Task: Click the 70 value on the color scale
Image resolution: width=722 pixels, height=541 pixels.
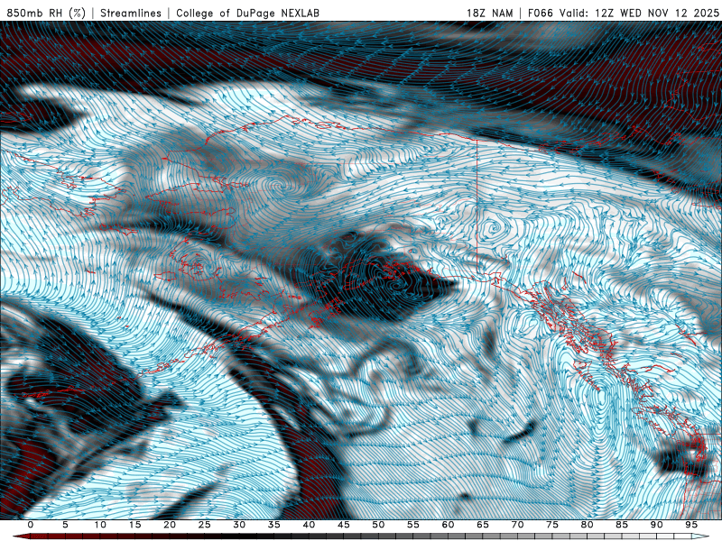Action: pyautogui.click(x=517, y=525)
